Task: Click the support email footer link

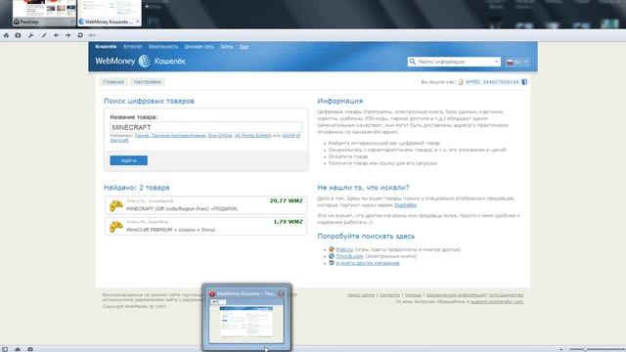Action: [497, 302]
